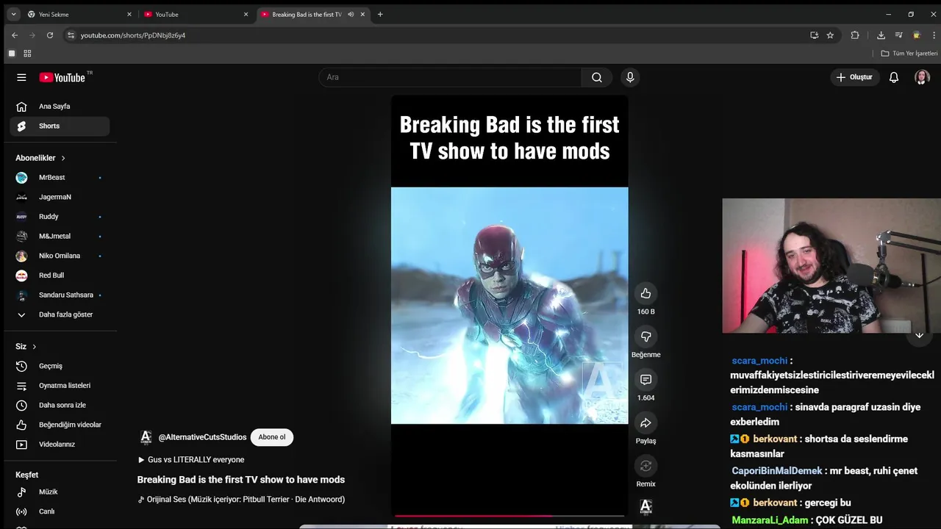This screenshot has width=941, height=529.
Task: Open the Ruddy subscription channel
Action: coord(60,217)
